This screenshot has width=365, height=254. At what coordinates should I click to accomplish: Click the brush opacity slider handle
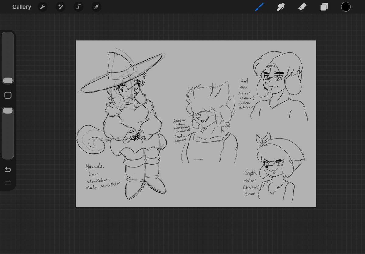[8, 111]
